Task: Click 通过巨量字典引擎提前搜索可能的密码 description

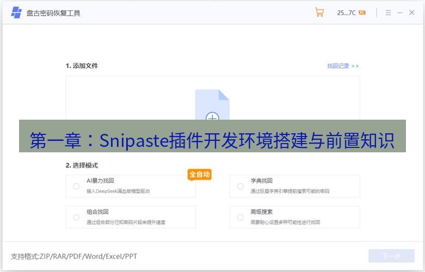Action: (x=290, y=191)
